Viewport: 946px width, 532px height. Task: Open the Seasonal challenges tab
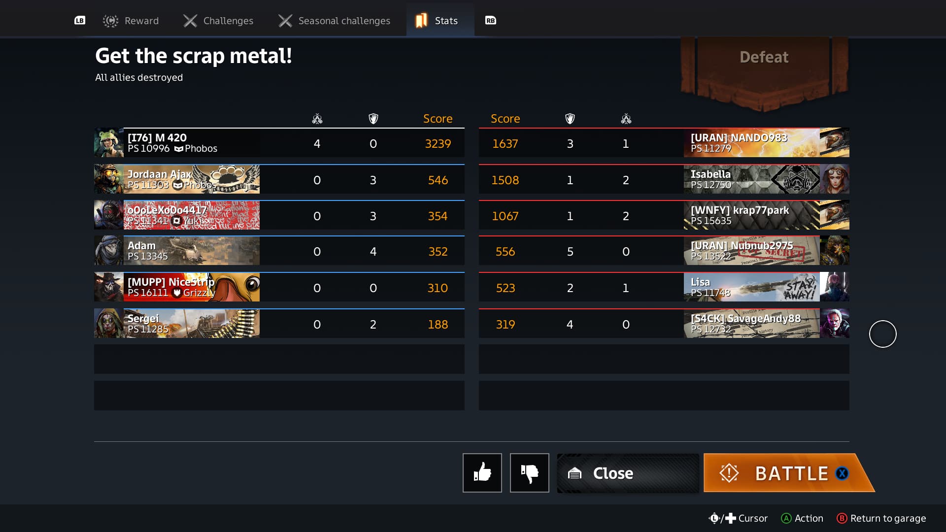click(x=334, y=21)
